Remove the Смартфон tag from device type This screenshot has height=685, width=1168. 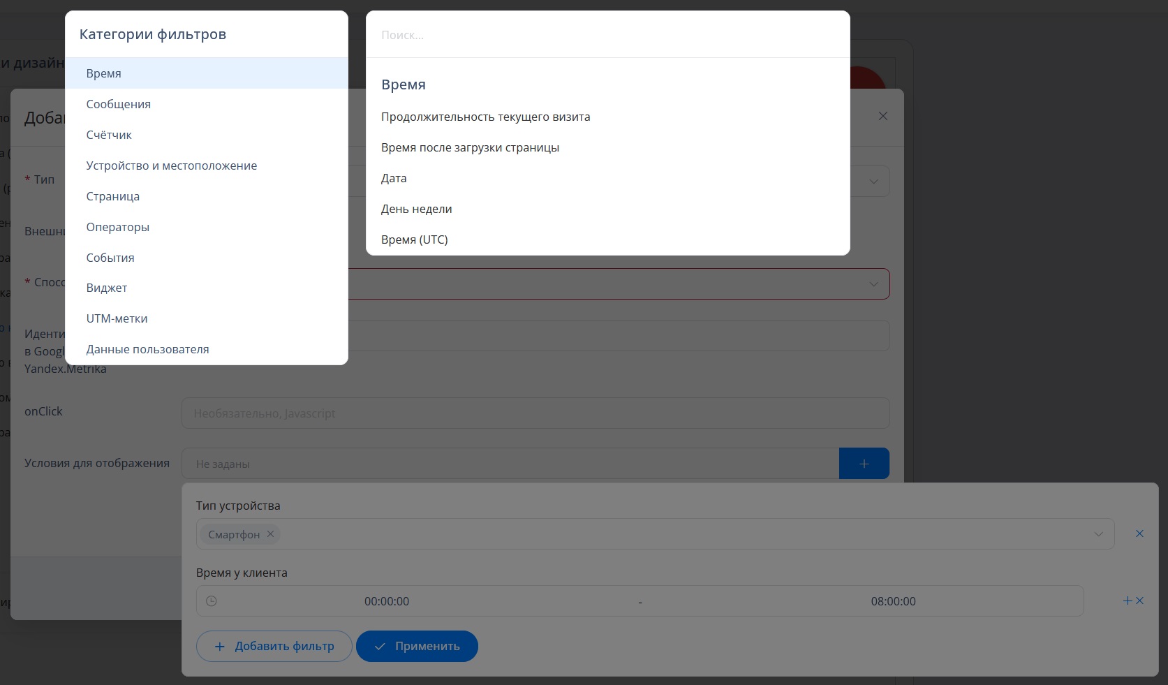coord(270,534)
